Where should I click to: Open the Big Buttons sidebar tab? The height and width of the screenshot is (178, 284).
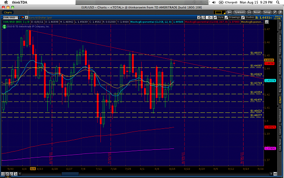[x=280, y=86]
